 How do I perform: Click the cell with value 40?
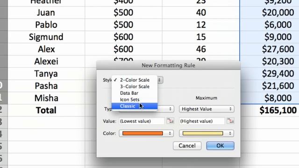[x=201, y=13]
